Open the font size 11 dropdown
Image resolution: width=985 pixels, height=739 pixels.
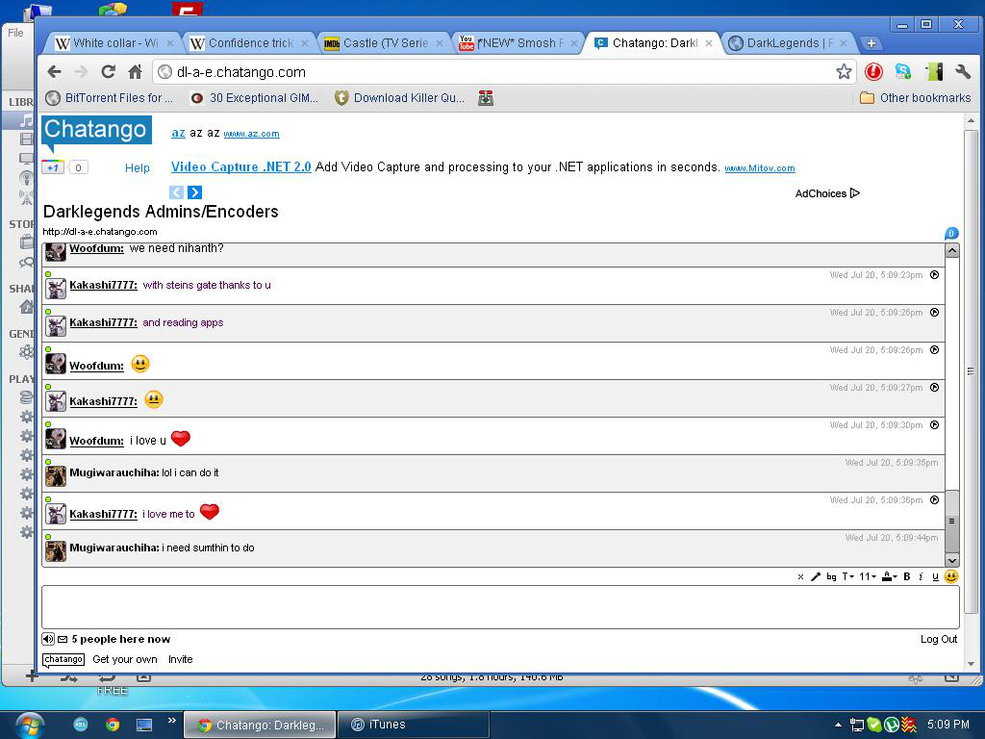click(868, 576)
